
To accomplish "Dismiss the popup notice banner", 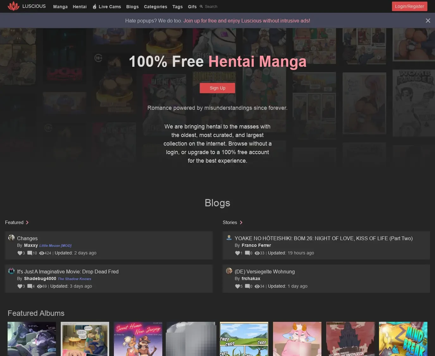I will 428,21.
